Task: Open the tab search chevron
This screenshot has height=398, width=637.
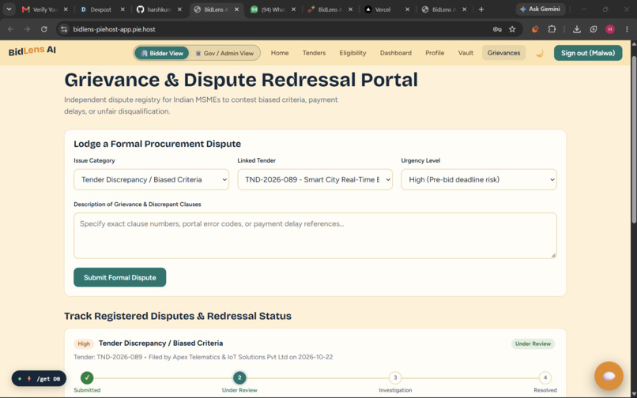Action: (x=9, y=9)
